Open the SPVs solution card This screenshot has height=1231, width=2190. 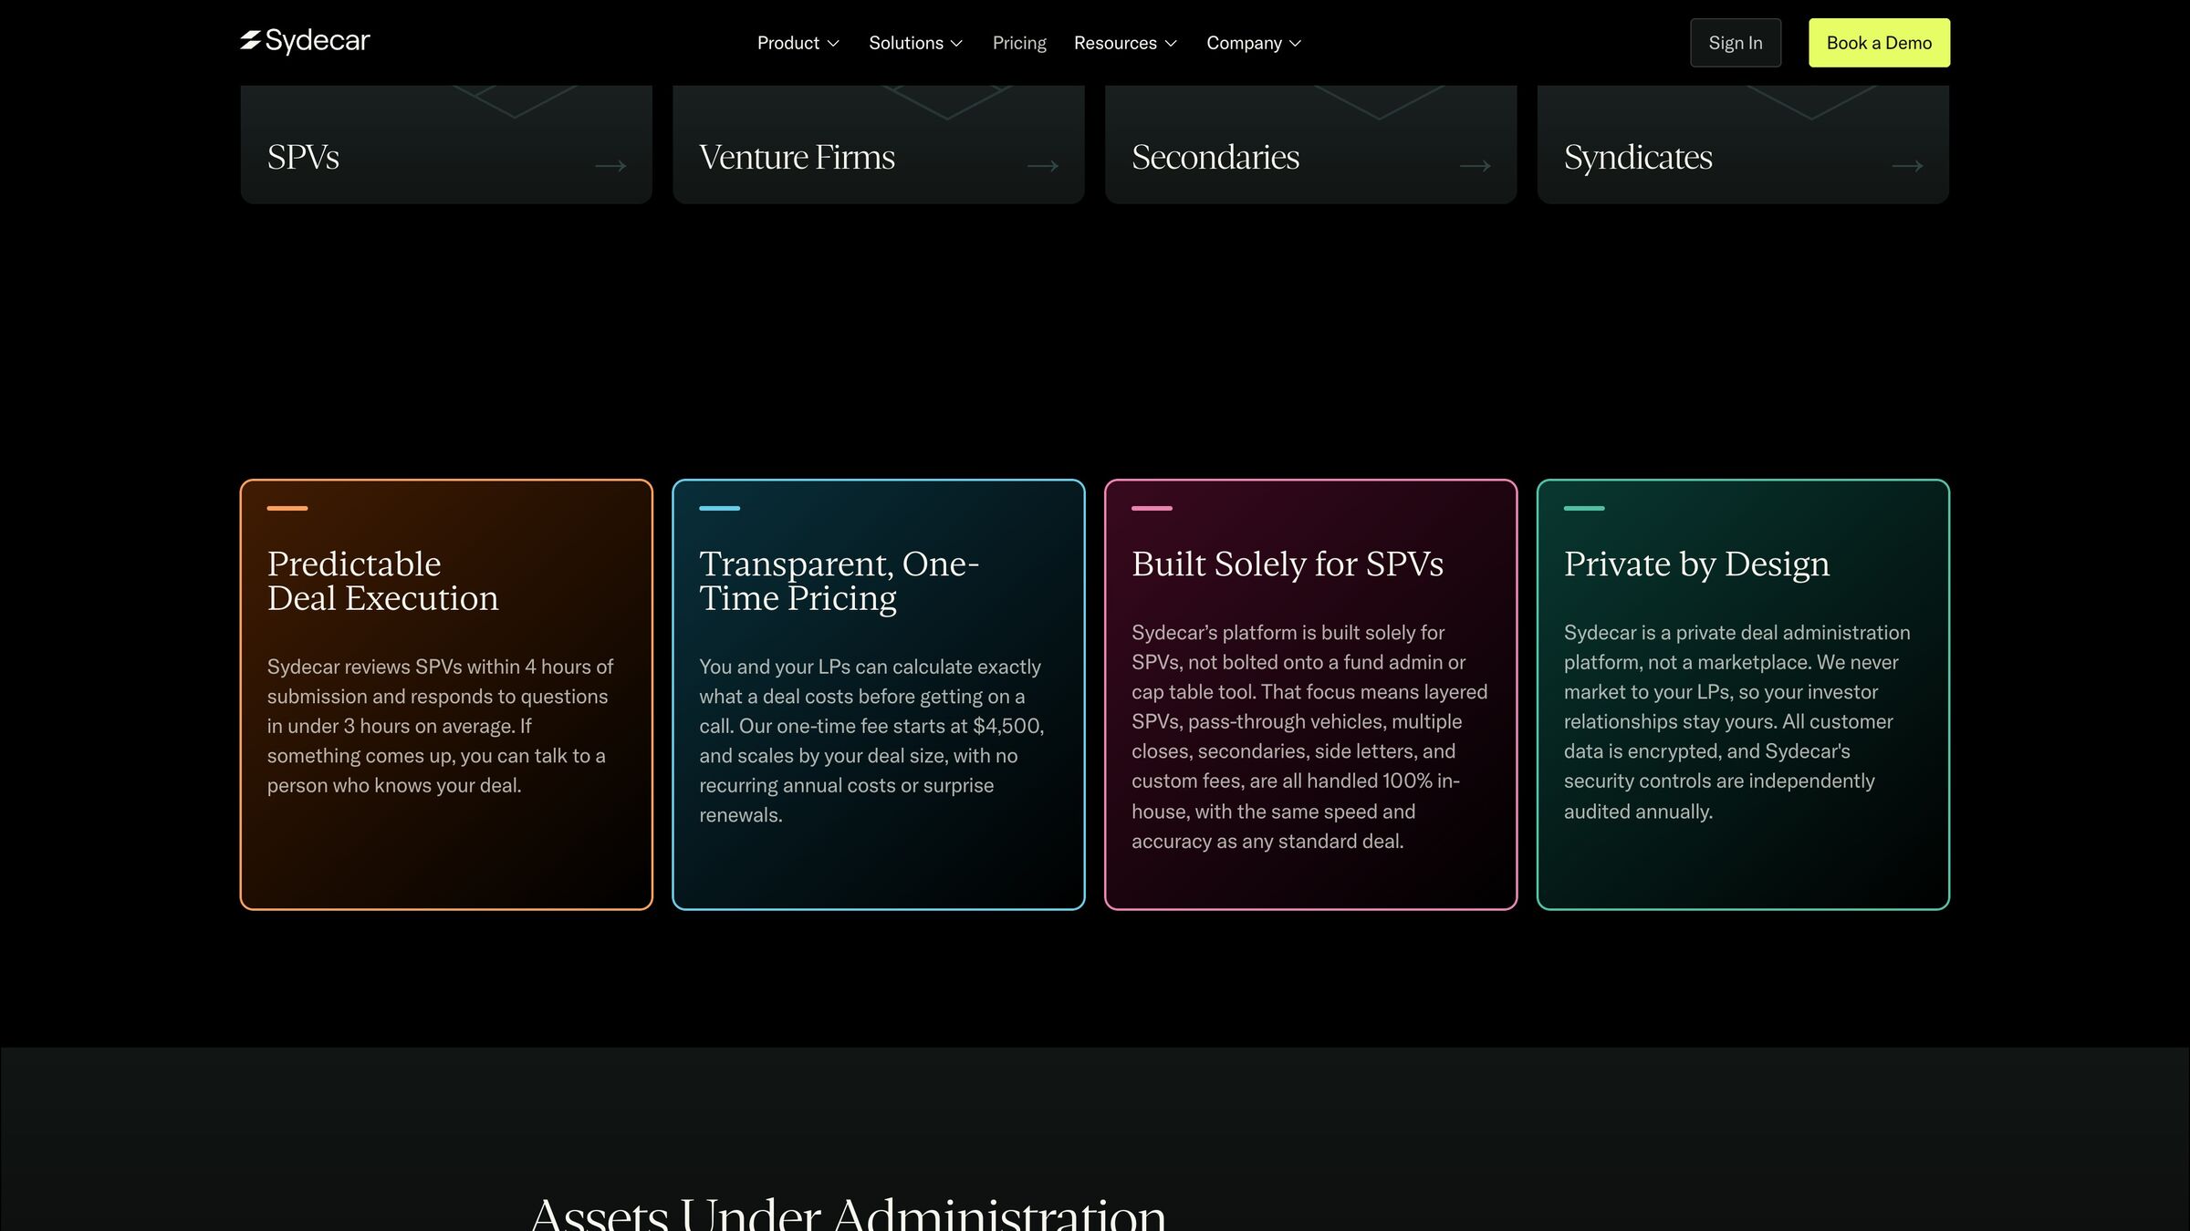tap(446, 144)
